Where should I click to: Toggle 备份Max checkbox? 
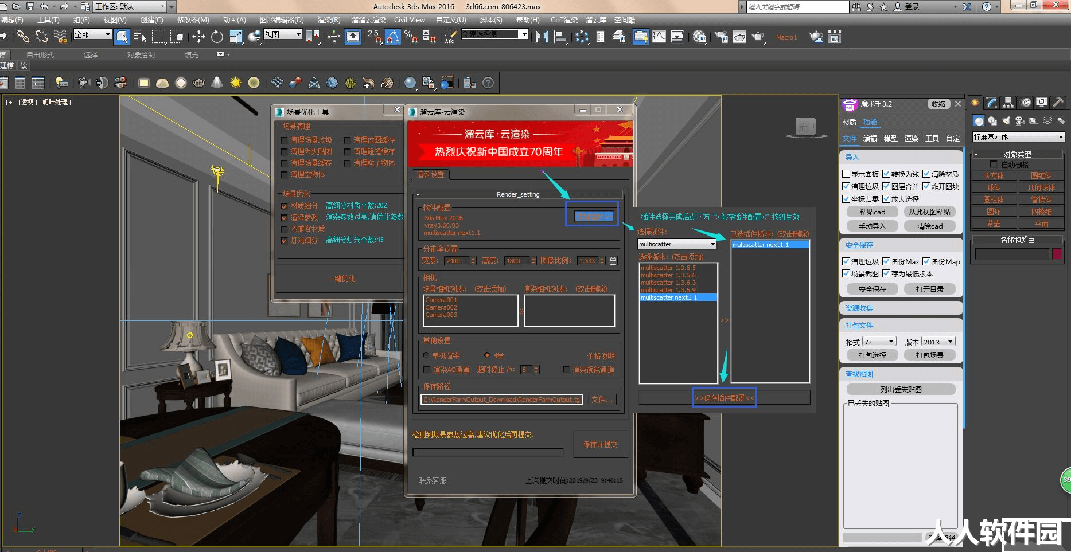886,261
